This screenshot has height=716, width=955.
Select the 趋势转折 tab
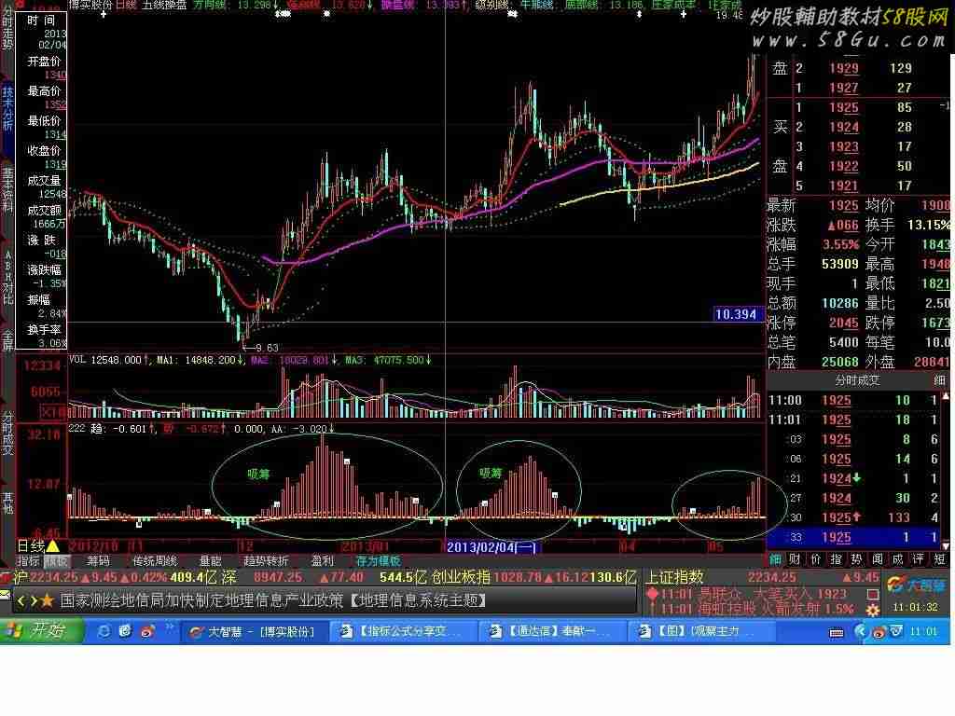(x=266, y=561)
